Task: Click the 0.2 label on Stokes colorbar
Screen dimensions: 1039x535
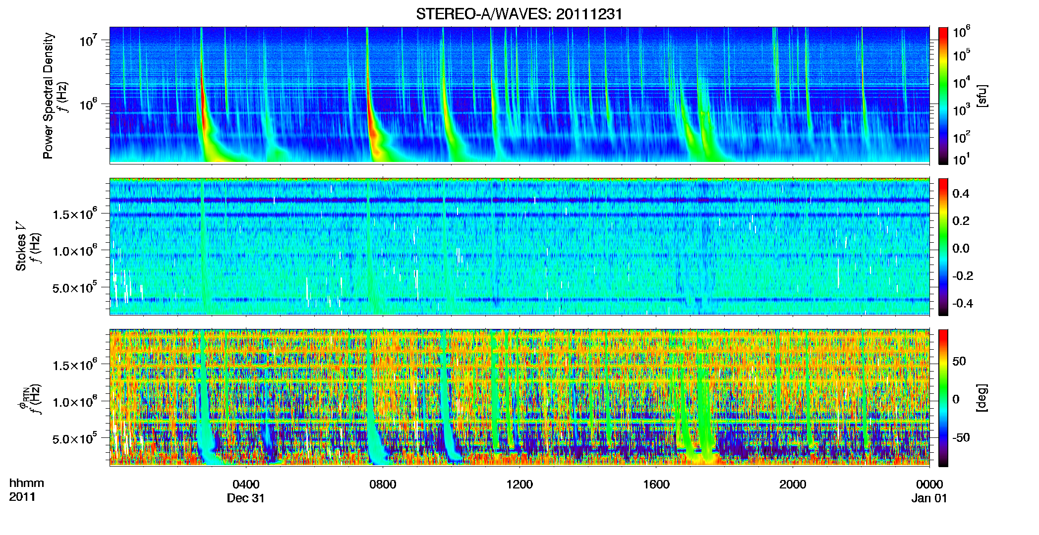Action: pyautogui.click(x=961, y=221)
